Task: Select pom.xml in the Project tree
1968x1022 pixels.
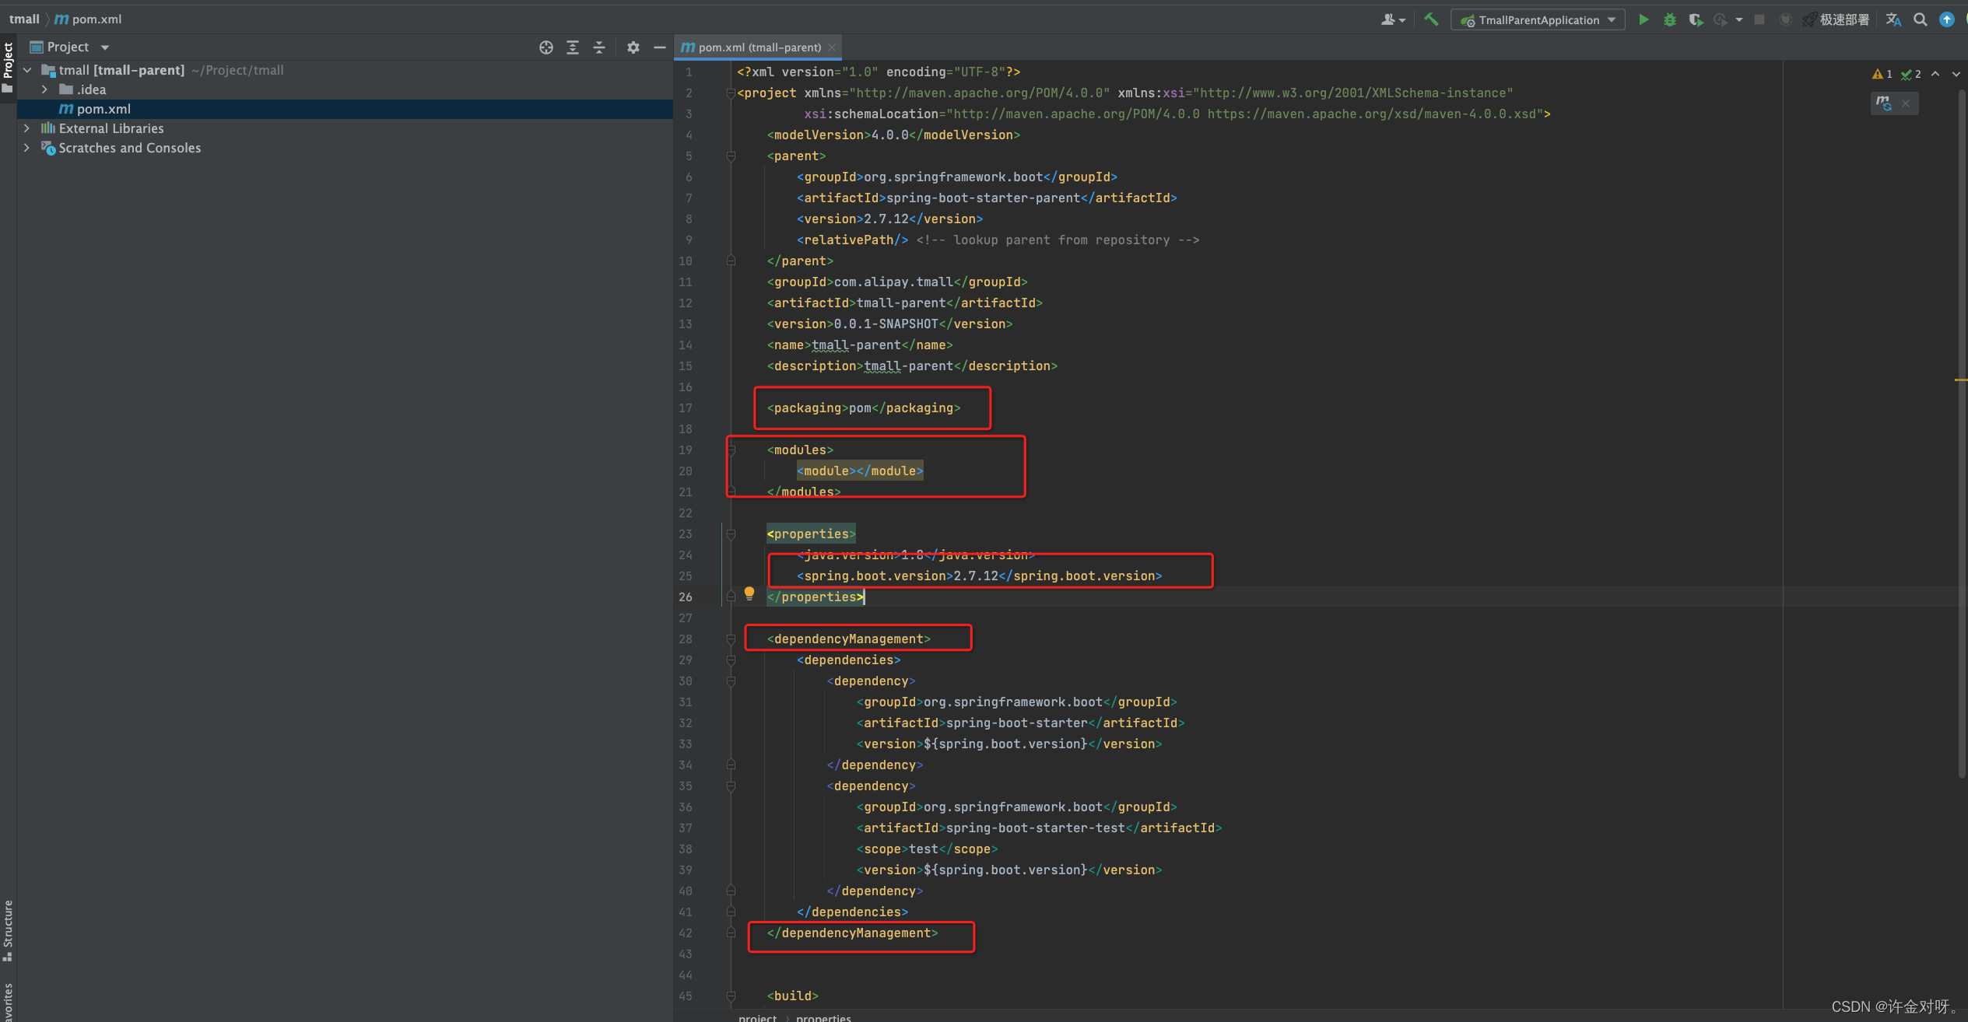Action: pyautogui.click(x=103, y=109)
